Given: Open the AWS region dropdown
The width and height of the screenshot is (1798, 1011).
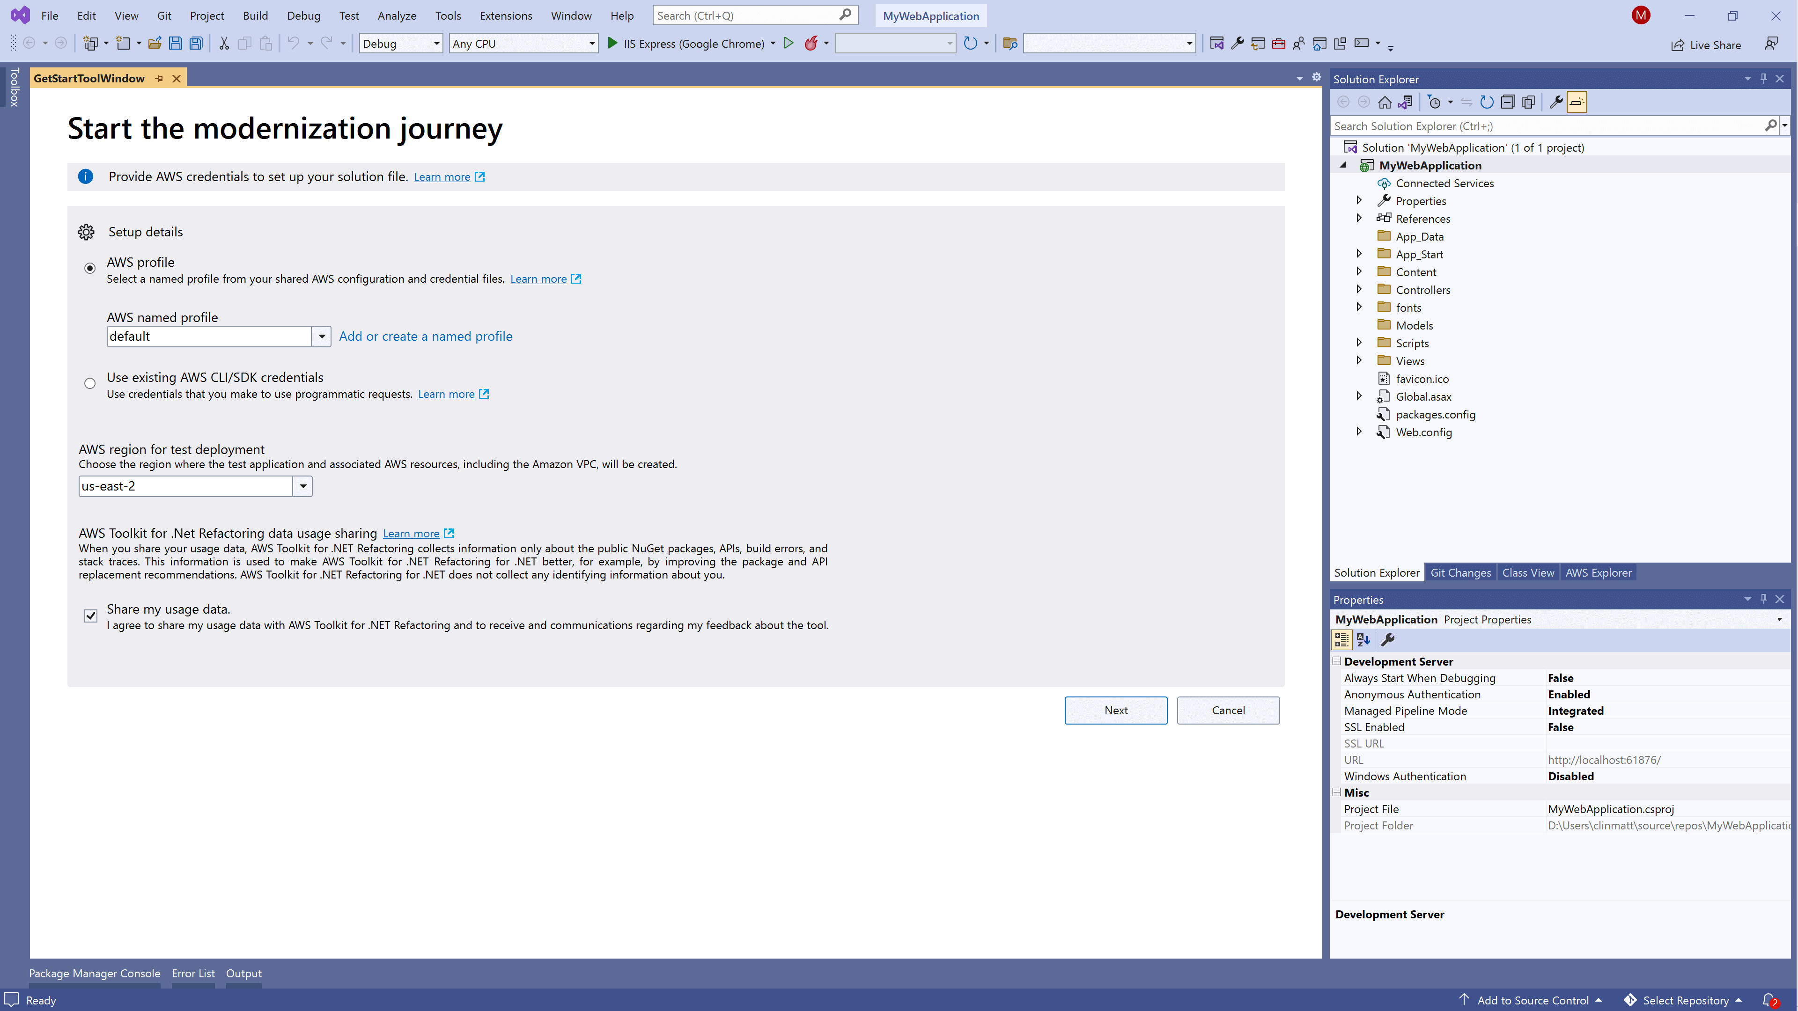Looking at the screenshot, I should (x=302, y=486).
